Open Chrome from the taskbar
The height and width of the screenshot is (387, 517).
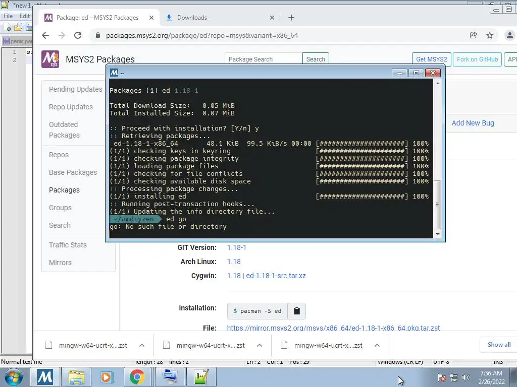point(137,377)
